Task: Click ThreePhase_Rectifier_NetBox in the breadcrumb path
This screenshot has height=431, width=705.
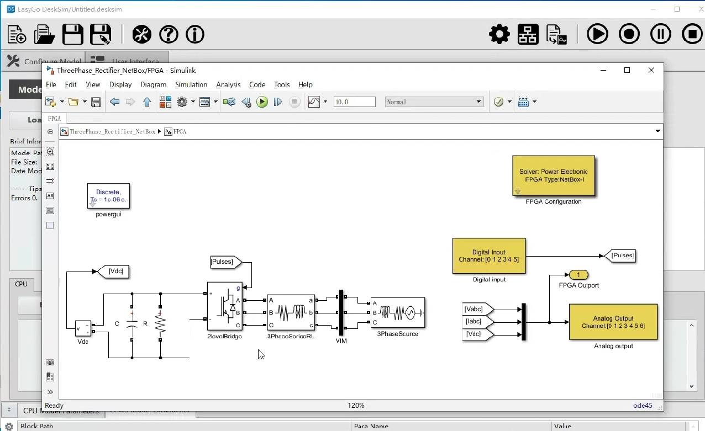Action: 112,132
